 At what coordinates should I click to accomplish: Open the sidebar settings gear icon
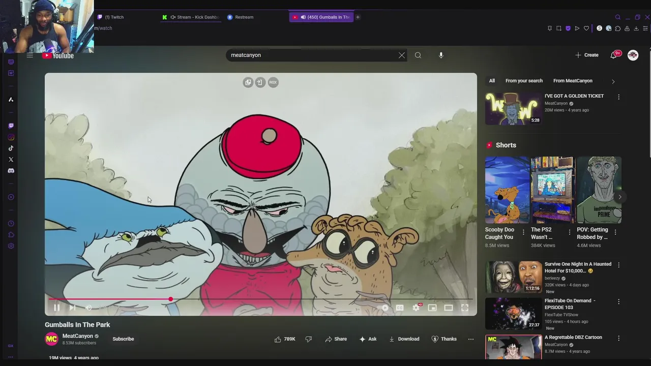click(x=11, y=246)
